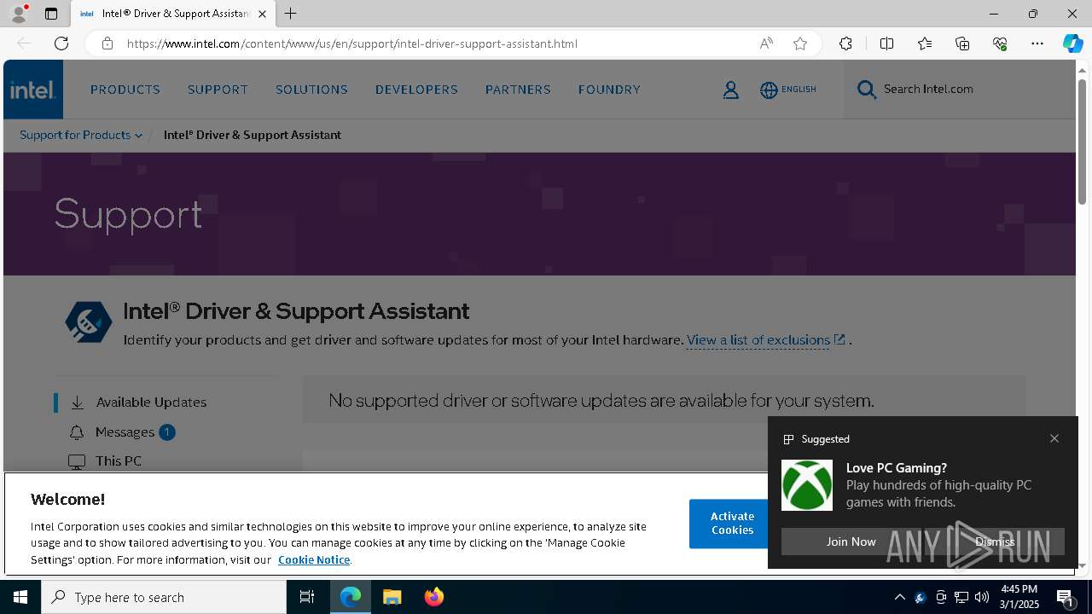Open Split screen in Edge
This screenshot has height=614, width=1092.
coord(886,43)
